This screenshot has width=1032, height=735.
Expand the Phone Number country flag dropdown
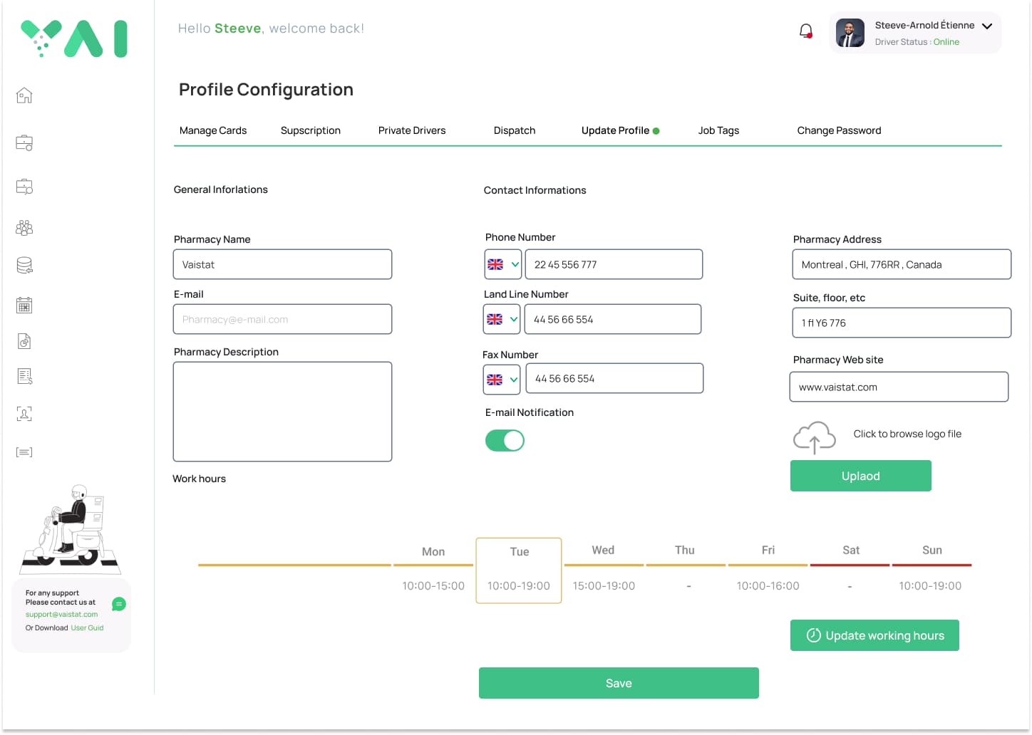pyautogui.click(x=503, y=264)
